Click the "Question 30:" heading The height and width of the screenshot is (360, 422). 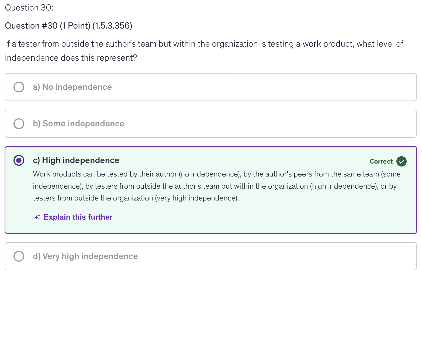click(x=29, y=8)
